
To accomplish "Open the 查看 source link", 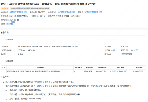I will click(11, 24).
